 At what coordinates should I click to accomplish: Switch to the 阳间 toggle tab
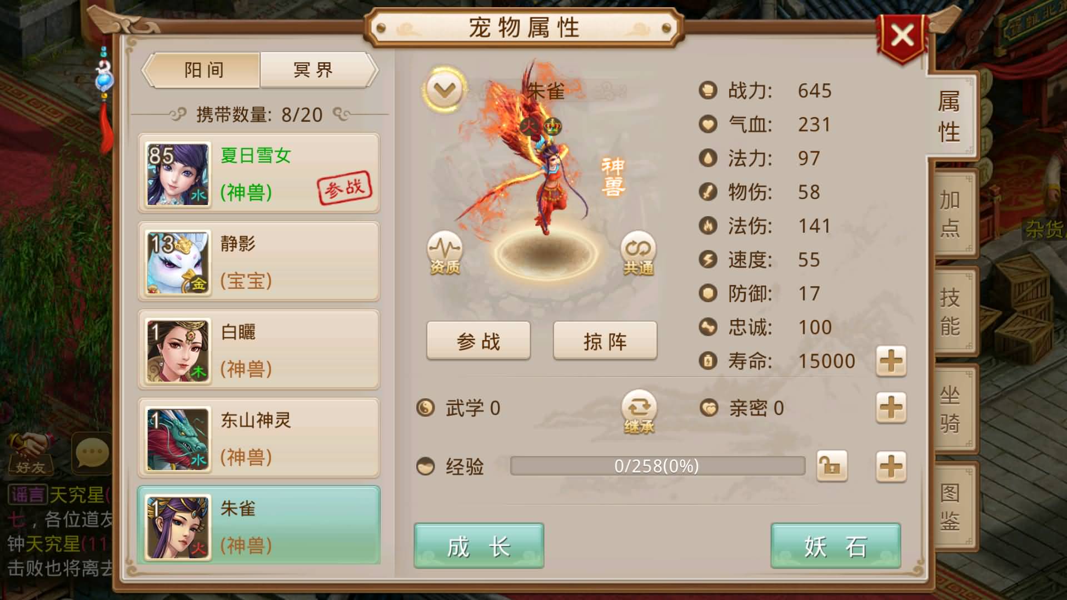(x=203, y=70)
